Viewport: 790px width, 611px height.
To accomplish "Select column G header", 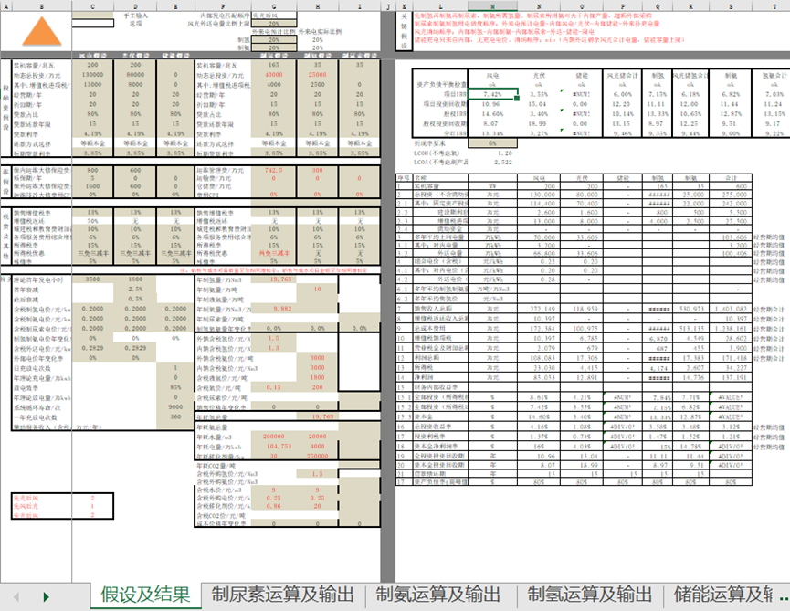I will coord(276,5).
